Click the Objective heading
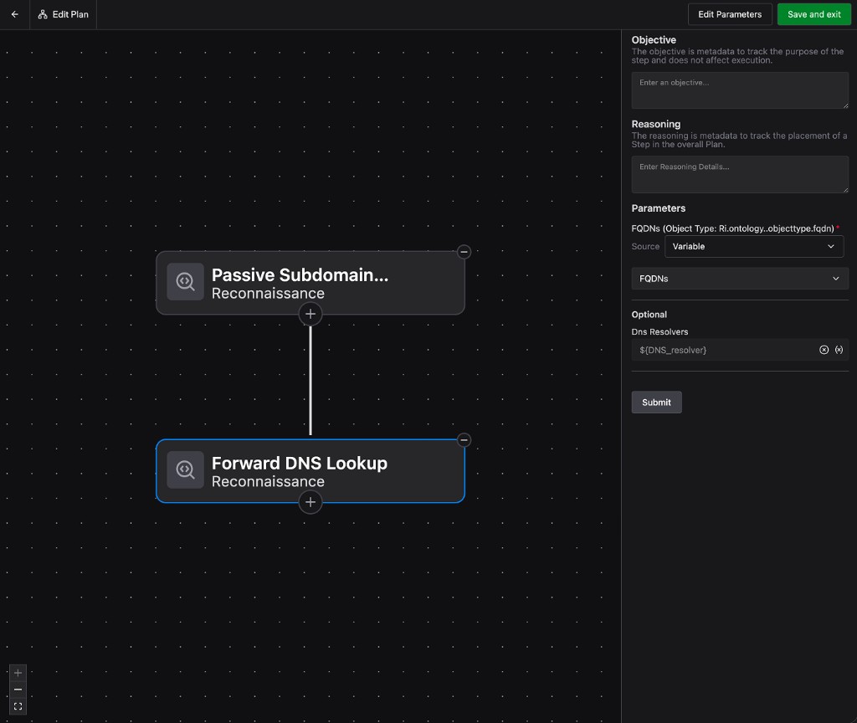This screenshot has width=857, height=723. tap(654, 40)
